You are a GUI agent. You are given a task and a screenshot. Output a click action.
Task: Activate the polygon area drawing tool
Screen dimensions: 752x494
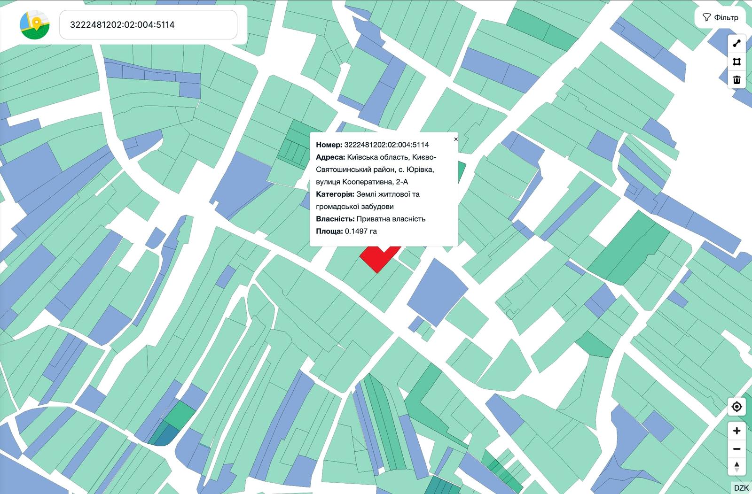point(736,62)
